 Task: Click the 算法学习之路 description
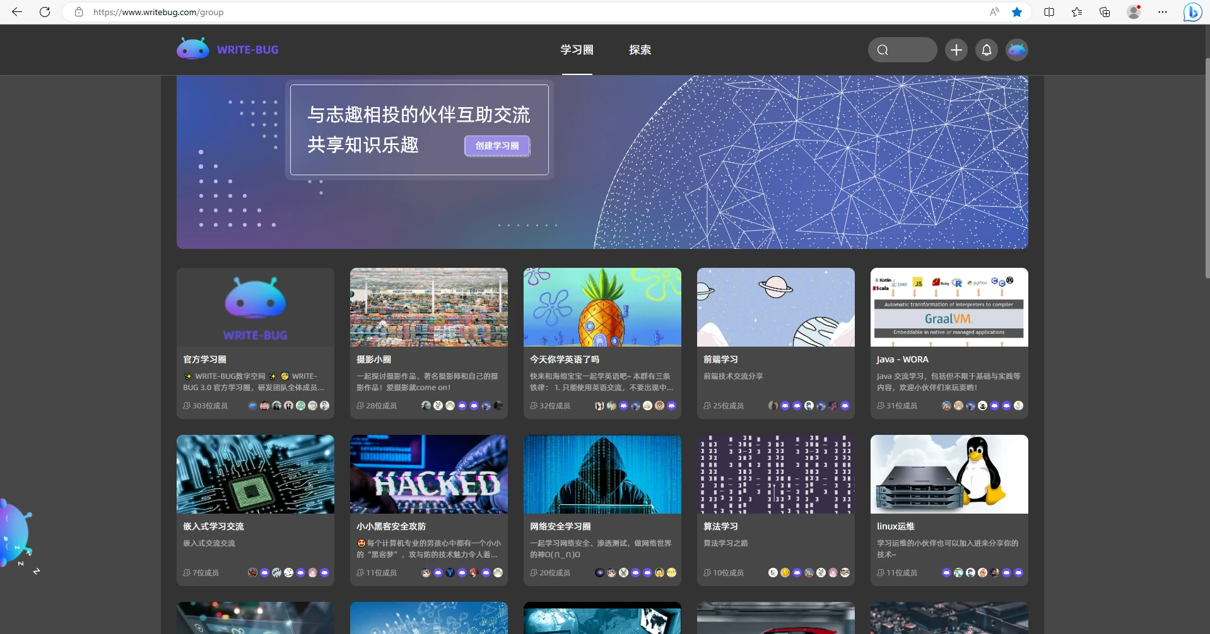click(x=725, y=543)
